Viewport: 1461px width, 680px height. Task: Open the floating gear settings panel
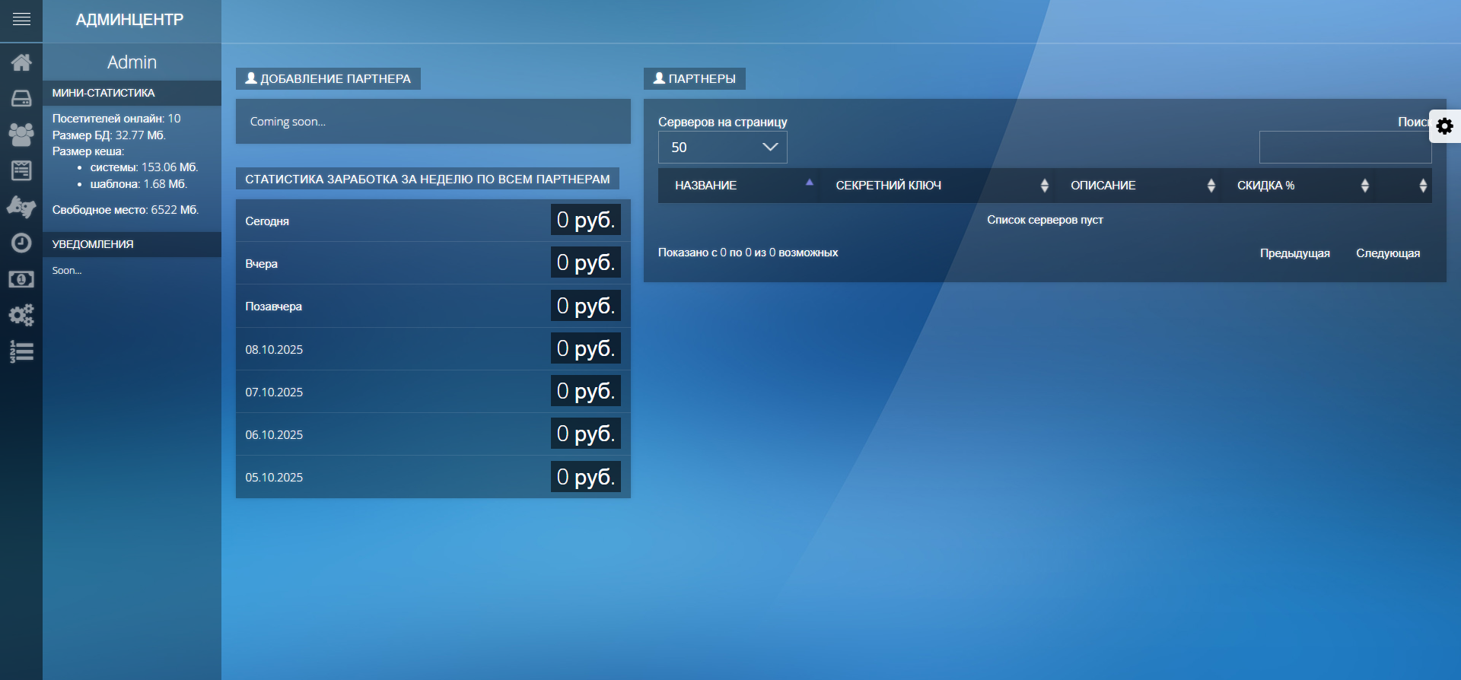1444,126
